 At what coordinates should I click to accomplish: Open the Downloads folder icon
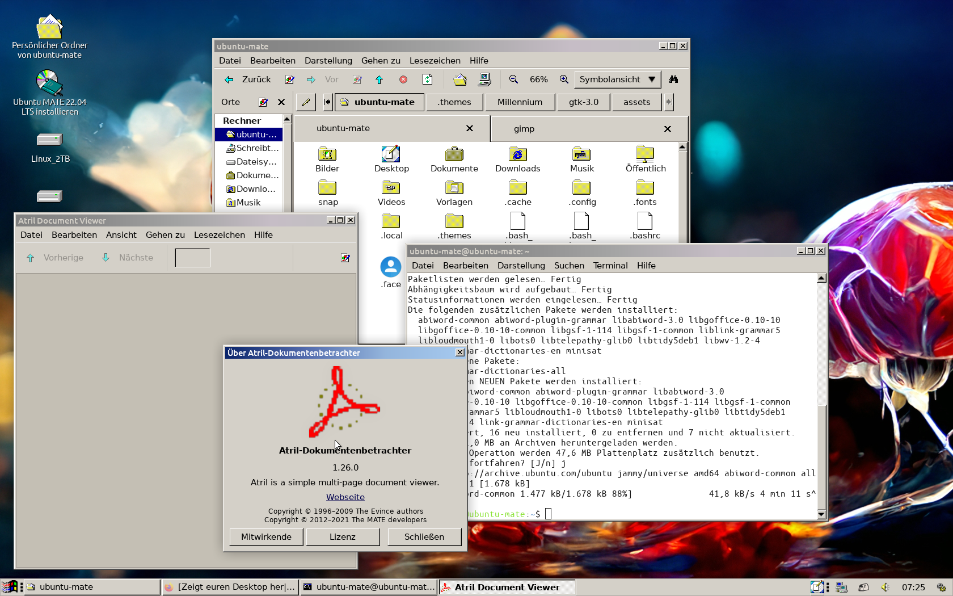click(x=518, y=154)
